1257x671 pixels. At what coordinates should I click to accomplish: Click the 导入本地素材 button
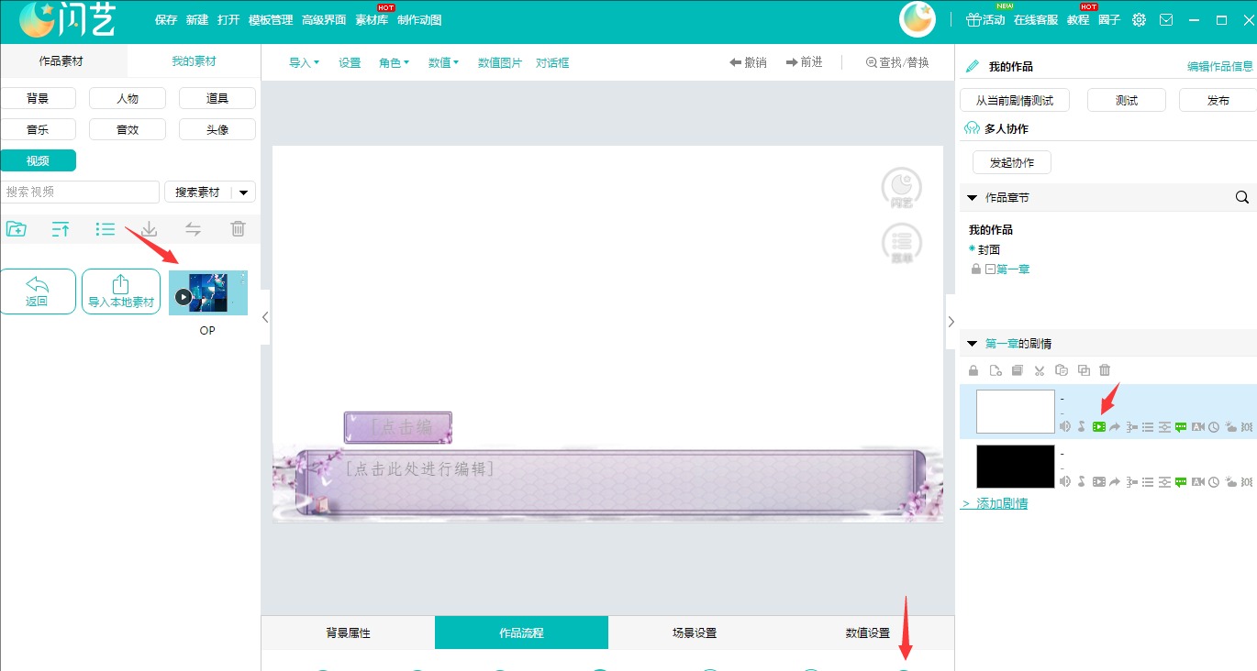[x=121, y=291]
